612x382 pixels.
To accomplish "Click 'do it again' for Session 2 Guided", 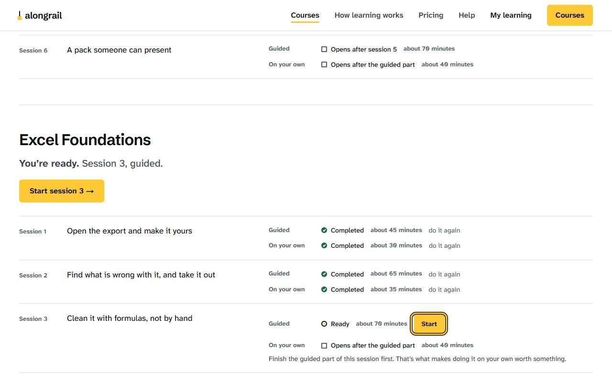I will tap(444, 274).
